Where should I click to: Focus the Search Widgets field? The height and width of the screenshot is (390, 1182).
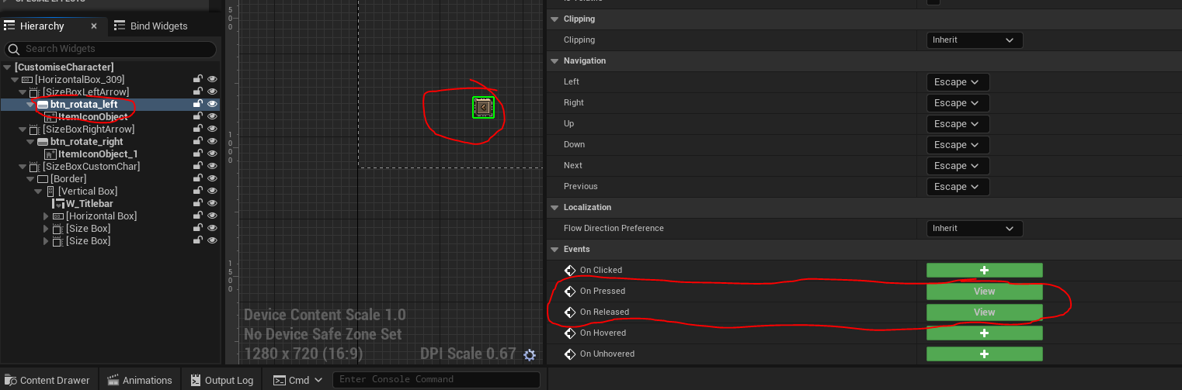110,49
